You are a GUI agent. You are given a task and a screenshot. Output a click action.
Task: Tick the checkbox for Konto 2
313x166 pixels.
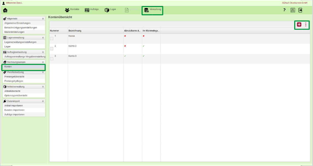click(52, 49)
